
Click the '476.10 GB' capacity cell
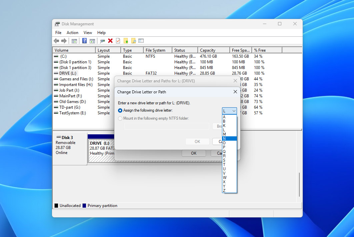[208, 56]
